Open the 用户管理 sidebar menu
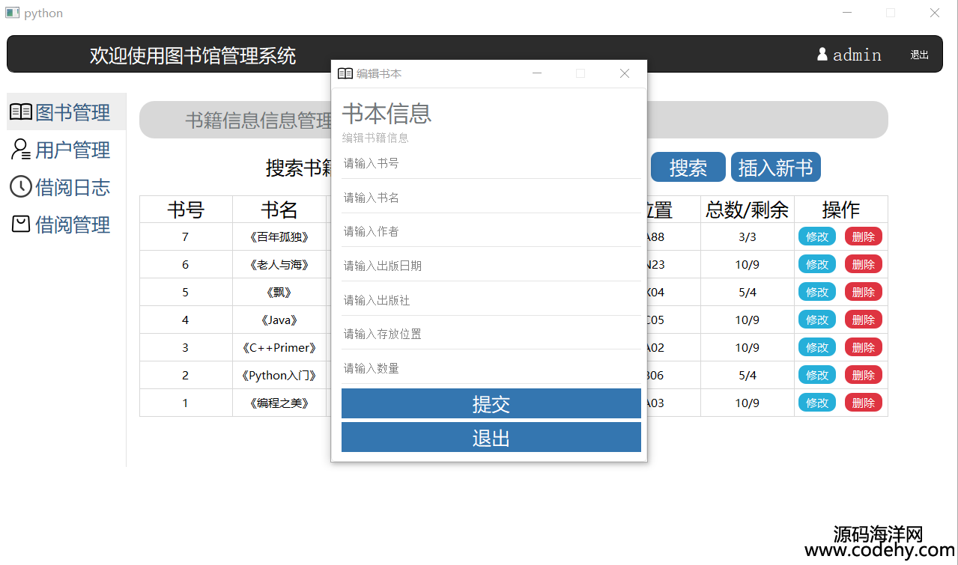This screenshot has width=958, height=565. pyautogui.click(x=73, y=150)
